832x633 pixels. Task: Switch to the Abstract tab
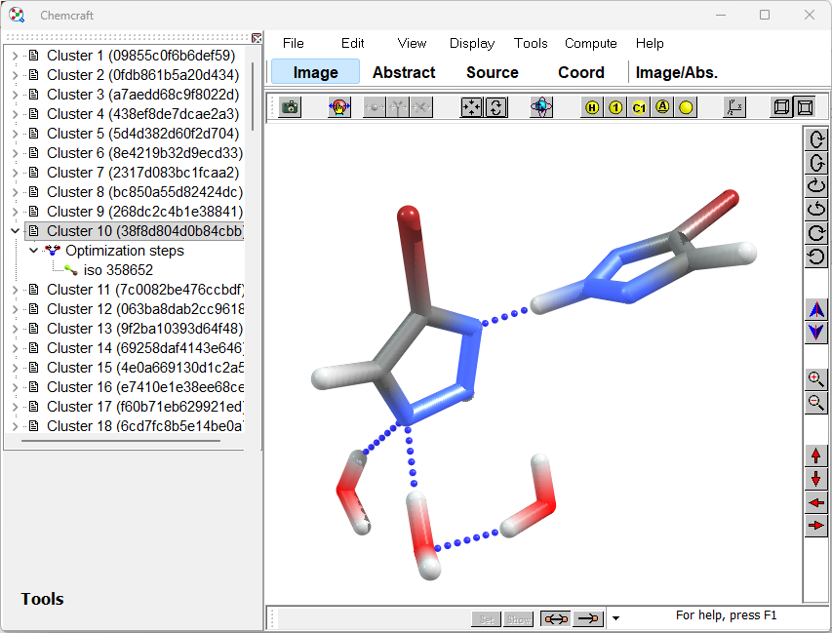click(404, 72)
